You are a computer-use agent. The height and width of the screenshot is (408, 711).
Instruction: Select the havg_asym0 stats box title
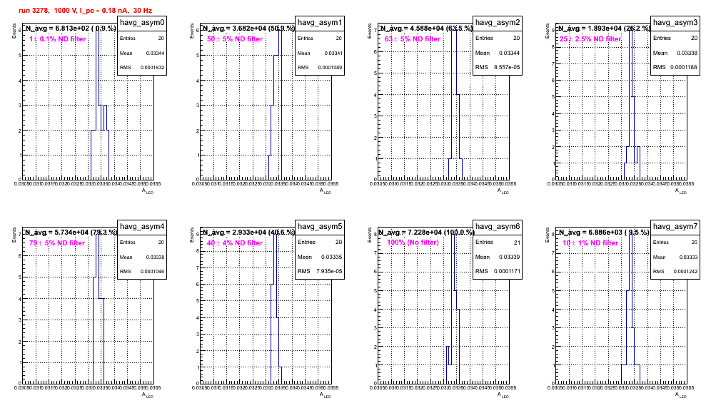click(142, 23)
